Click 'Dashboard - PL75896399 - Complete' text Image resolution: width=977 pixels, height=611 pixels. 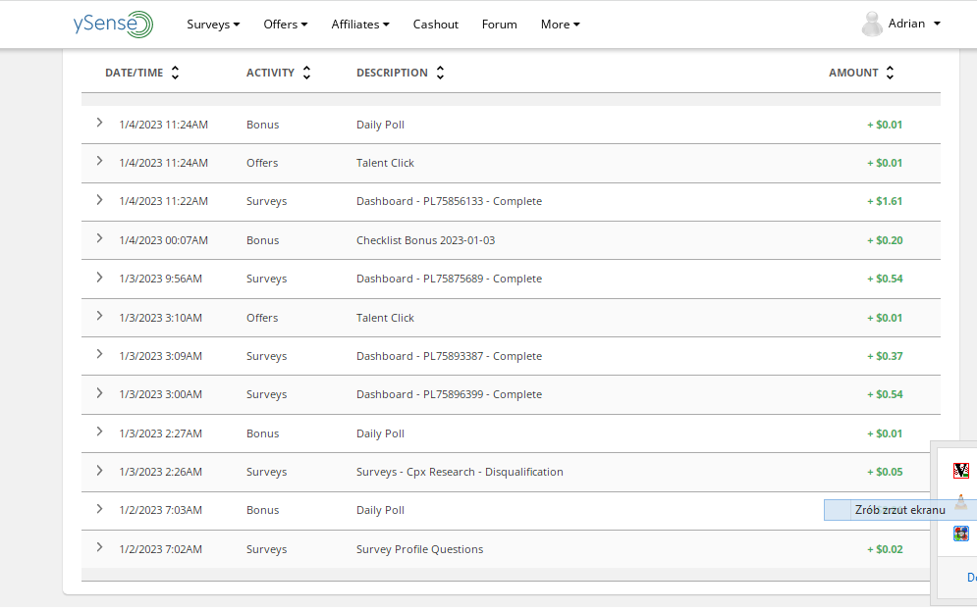point(450,394)
